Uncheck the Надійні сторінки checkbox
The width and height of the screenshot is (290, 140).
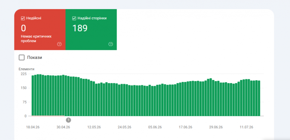click(74, 18)
